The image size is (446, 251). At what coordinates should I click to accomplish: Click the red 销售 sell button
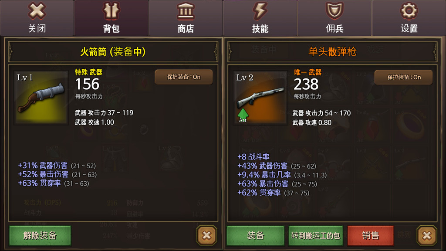370,235
